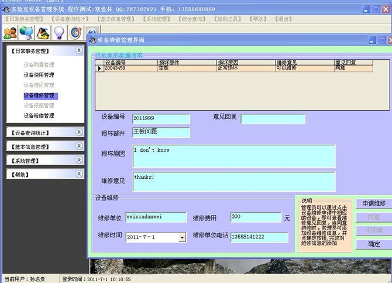Click the 同意 button
Image resolution: width=392 pixels, height=283 pixels.
pyautogui.click(x=374, y=217)
